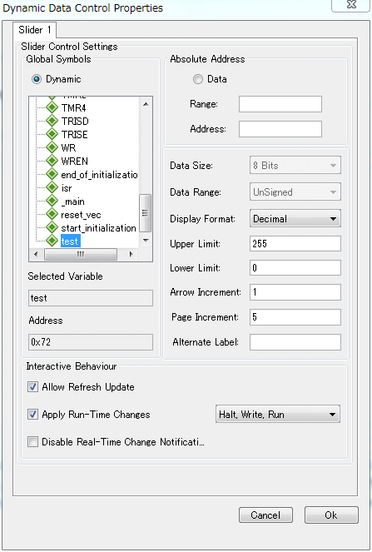Click the Ok button
The width and height of the screenshot is (372, 552).
[331, 515]
